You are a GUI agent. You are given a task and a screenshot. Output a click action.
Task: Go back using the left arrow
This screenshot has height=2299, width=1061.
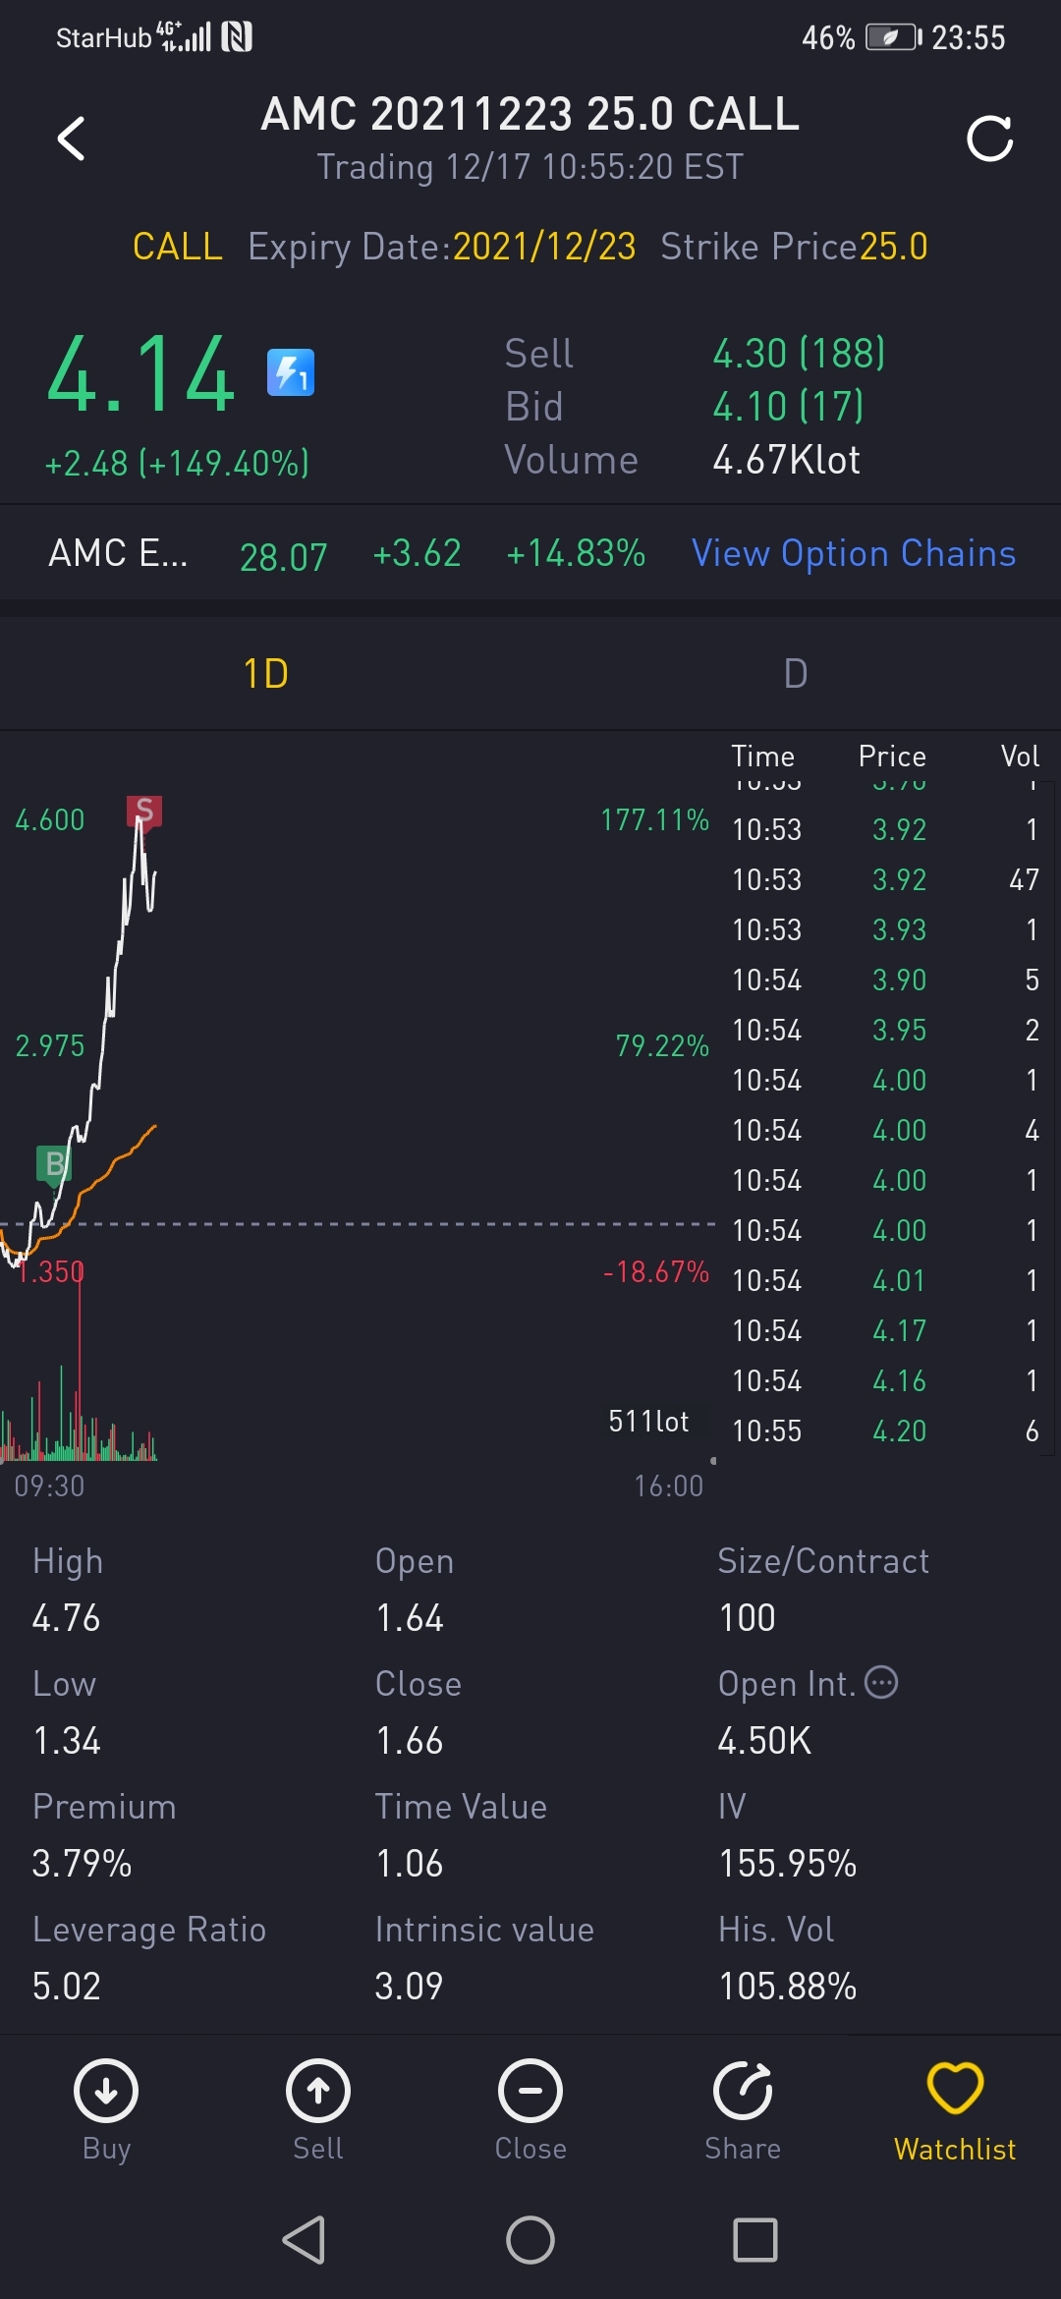click(x=71, y=138)
